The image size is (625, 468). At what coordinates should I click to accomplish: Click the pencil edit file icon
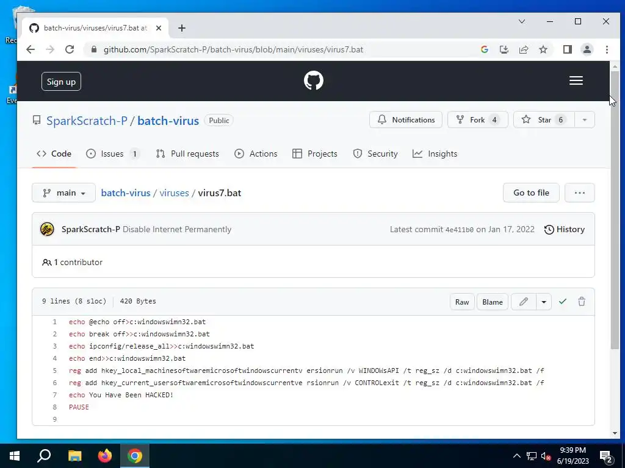[523, 302]
